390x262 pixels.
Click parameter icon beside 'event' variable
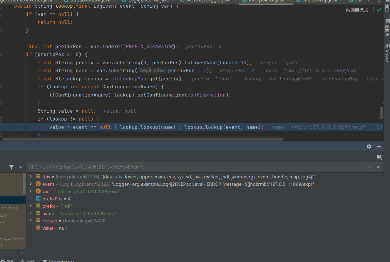pyautogui.click(x=38, y=184)
